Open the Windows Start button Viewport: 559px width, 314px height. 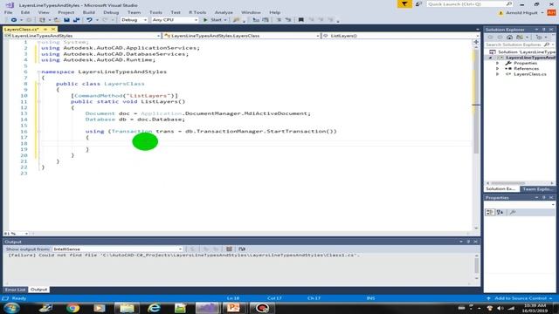pos(11,308)
